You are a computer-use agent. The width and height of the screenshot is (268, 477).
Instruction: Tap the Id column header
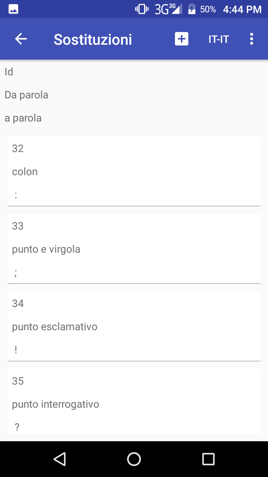(x=9, y=72)
